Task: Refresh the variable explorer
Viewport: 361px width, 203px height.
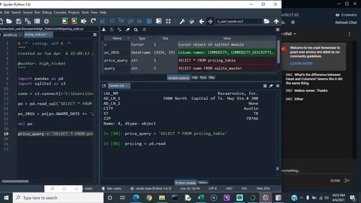Action: pyautogui.click(x=144, y=30)
